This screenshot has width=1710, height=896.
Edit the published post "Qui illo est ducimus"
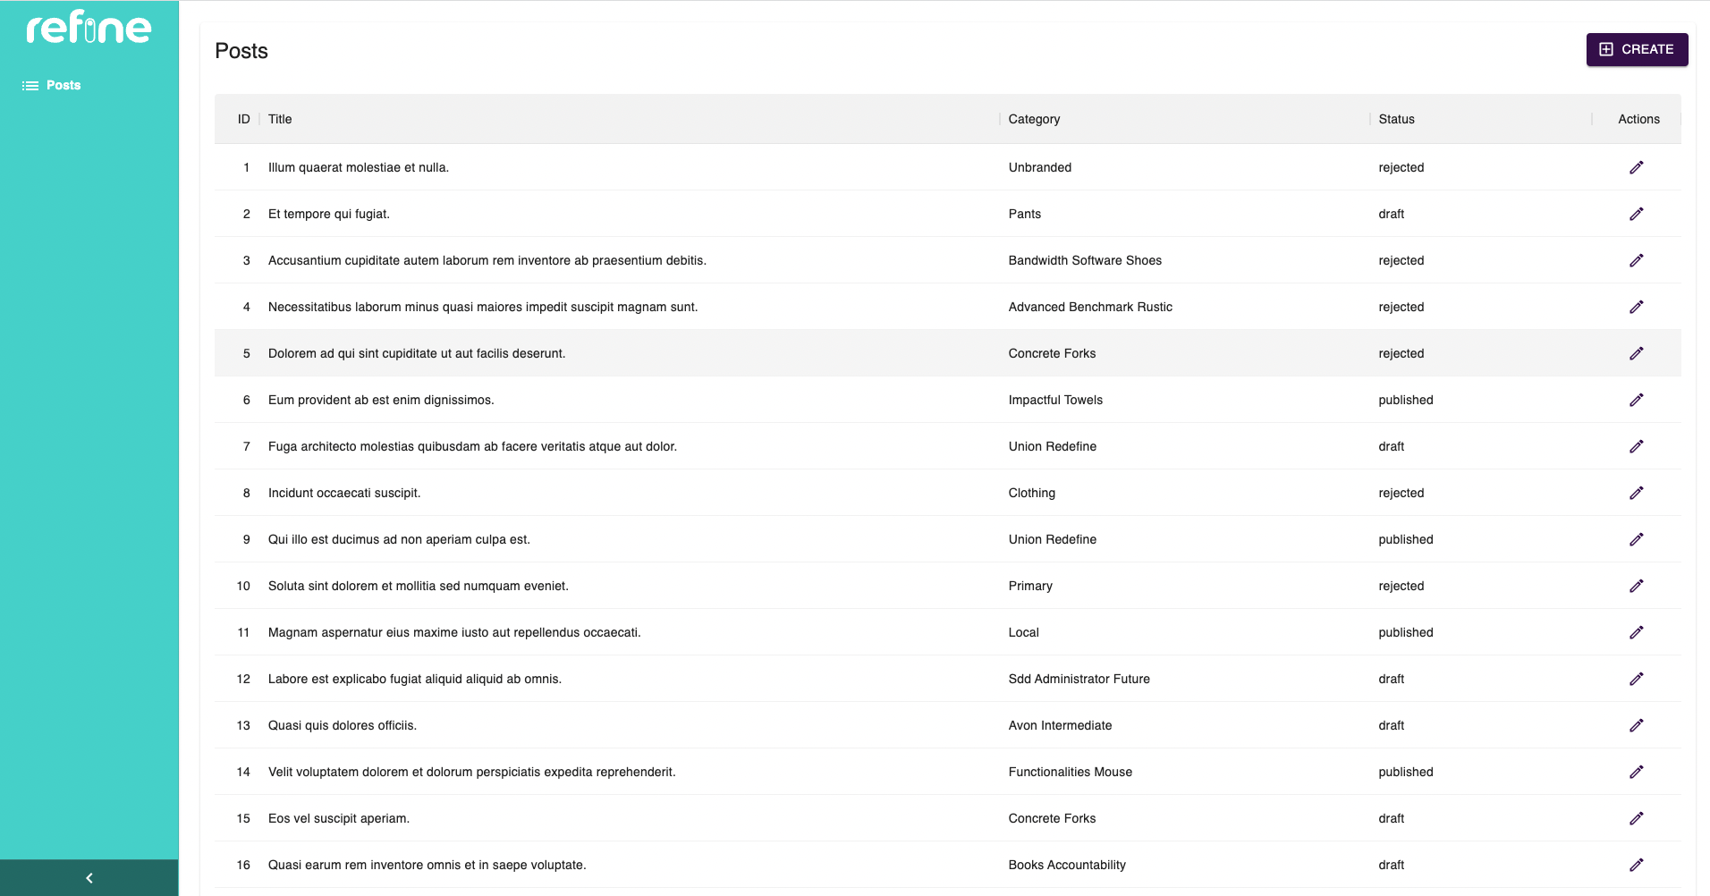coord(1638,539)
